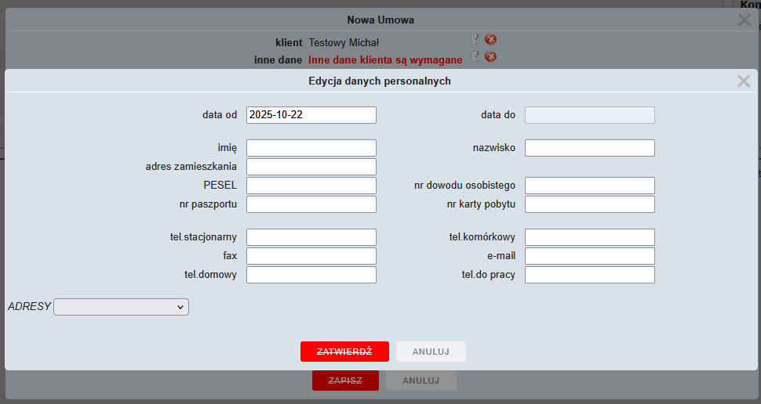761x404 pixels.
Task: Close the Nowa Umowa window
Action: pos(744,20)
